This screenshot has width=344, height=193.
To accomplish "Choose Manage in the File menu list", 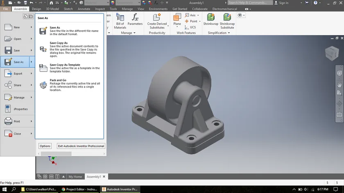I will point(17,97).
